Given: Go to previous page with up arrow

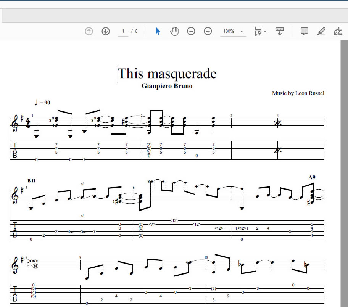Looking at the screenshot, I should click(x=89, y=31).
